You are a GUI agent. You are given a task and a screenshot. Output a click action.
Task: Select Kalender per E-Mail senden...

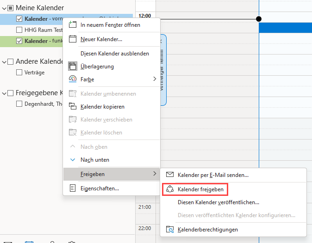[x=233, y=175]
